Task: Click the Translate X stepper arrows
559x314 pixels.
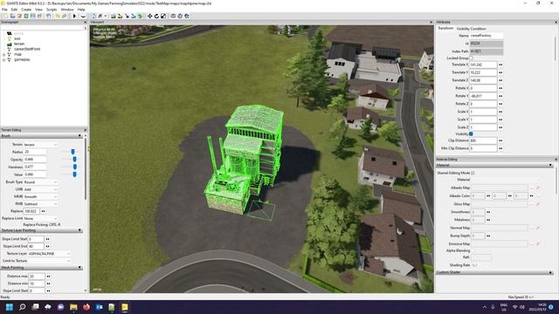Action: 500,65
